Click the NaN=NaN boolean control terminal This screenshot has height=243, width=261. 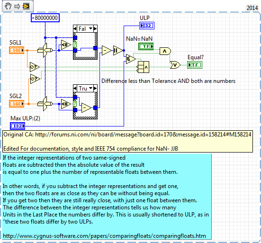pyautogui.click(x=146, y=46)
